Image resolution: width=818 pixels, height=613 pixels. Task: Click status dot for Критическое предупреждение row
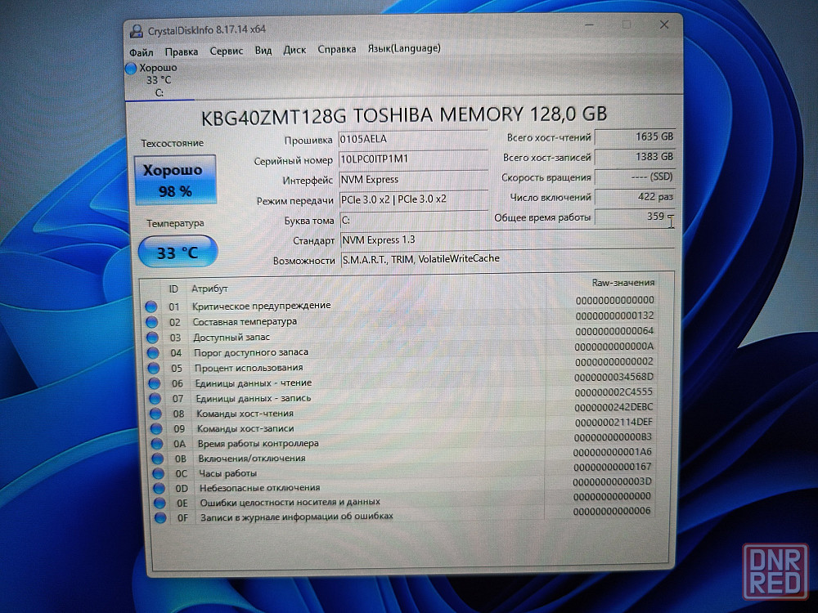[x=151, y=306]
